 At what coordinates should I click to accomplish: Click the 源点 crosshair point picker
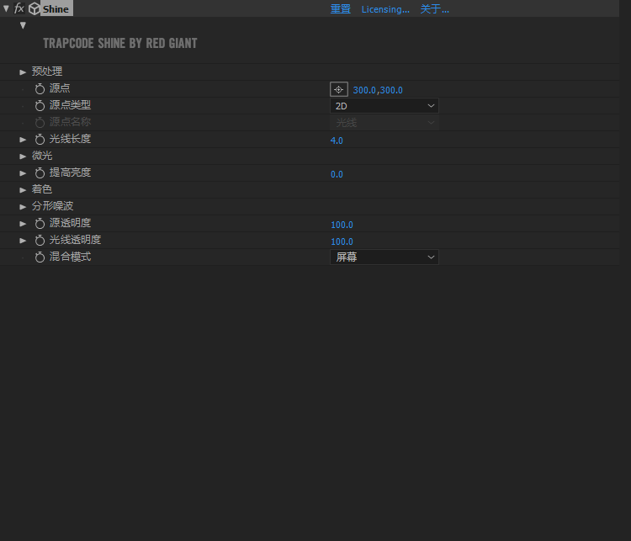pyautogui.click(x=339, y=89)
